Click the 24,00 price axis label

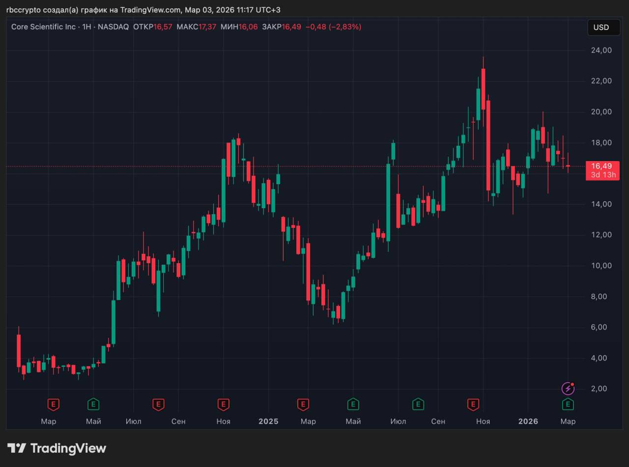point(601,50)
